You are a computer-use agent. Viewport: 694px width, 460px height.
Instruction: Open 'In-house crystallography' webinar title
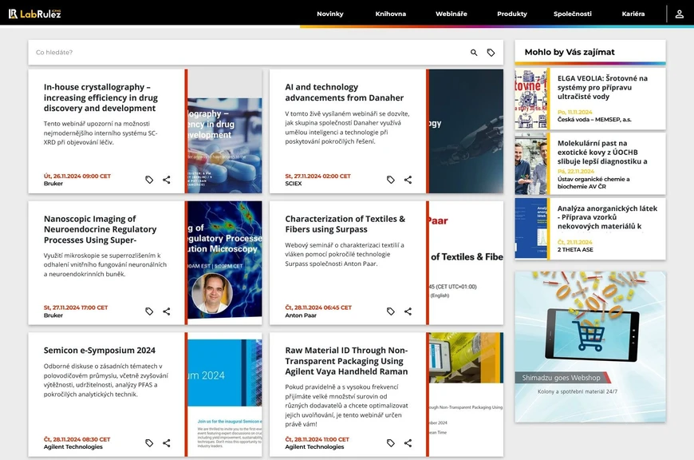coord(101,97)
